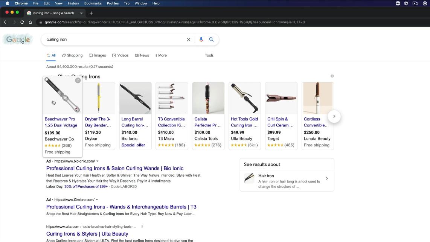Click the Special offer link for Bio Ionic
430x242 pixels.
133,145
